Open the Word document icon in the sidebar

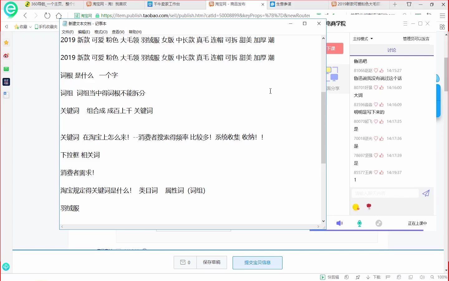[x=6, y=95]
